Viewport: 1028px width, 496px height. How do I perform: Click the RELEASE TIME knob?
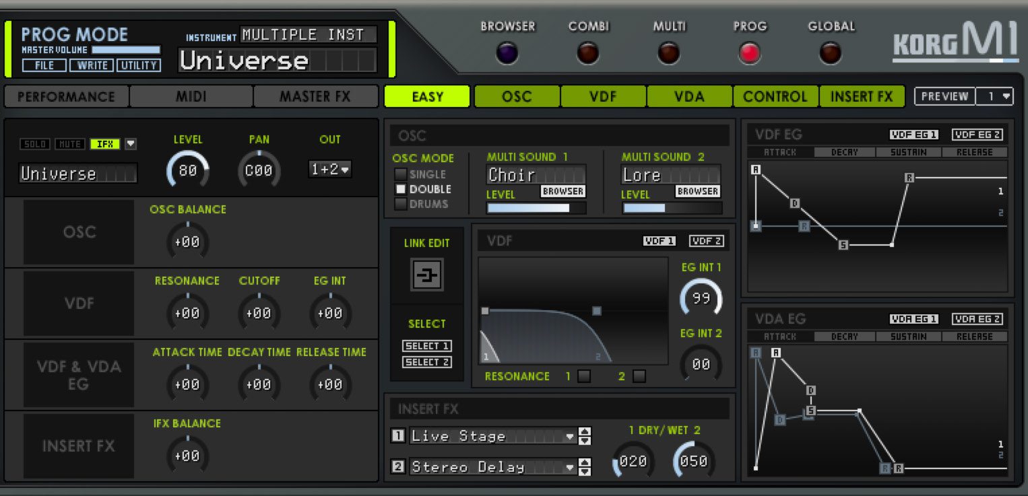point(330,384)
